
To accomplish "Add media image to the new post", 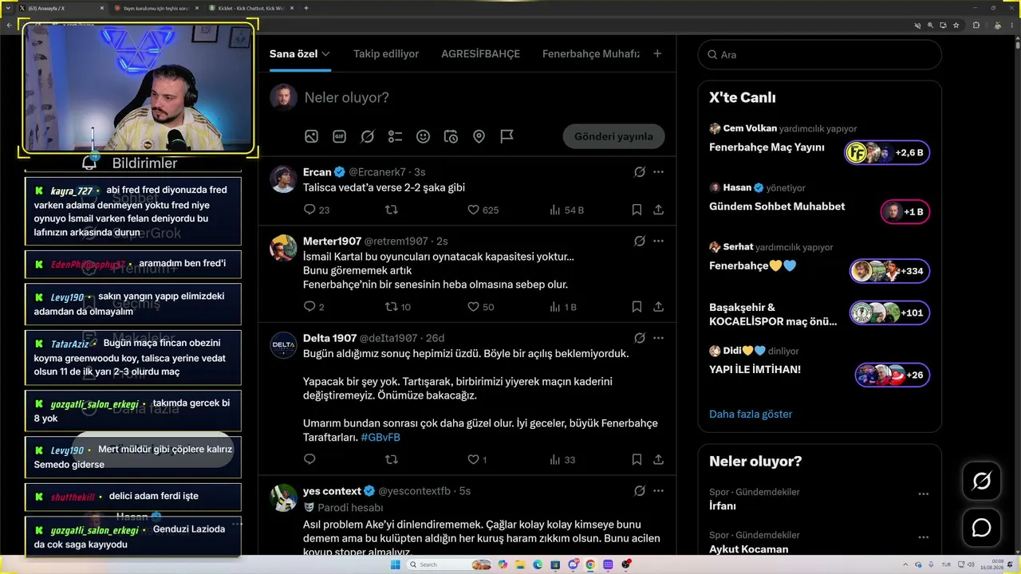I will [311, 136].
